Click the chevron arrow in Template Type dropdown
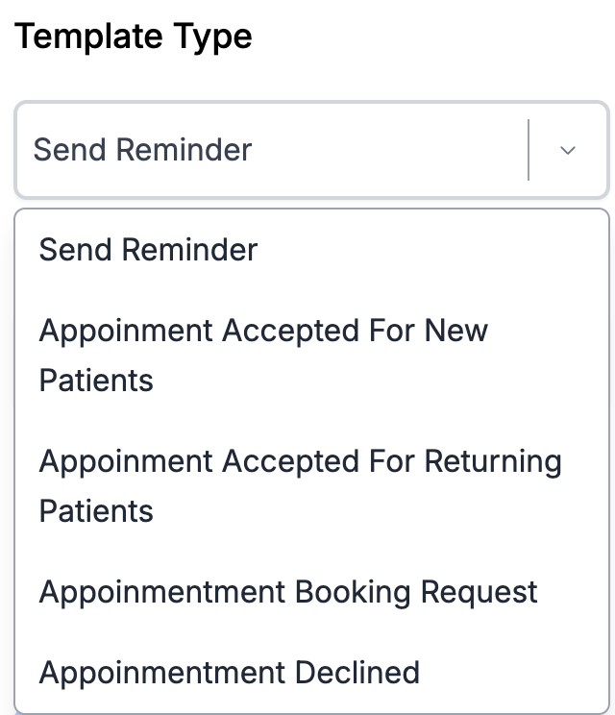 pos(568,150)
